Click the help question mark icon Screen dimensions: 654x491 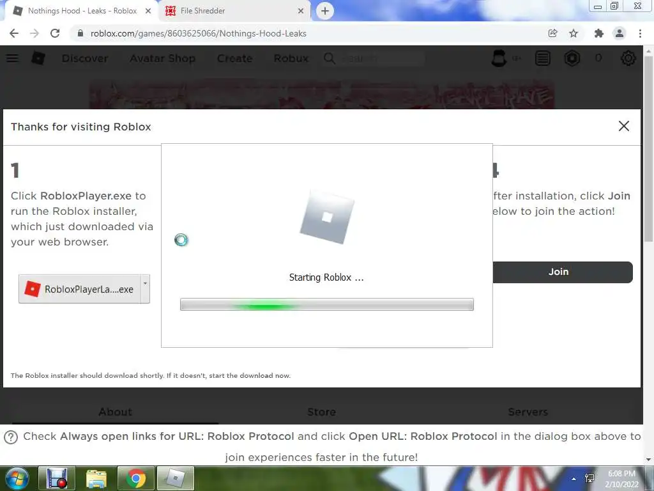tap(11, 437)
